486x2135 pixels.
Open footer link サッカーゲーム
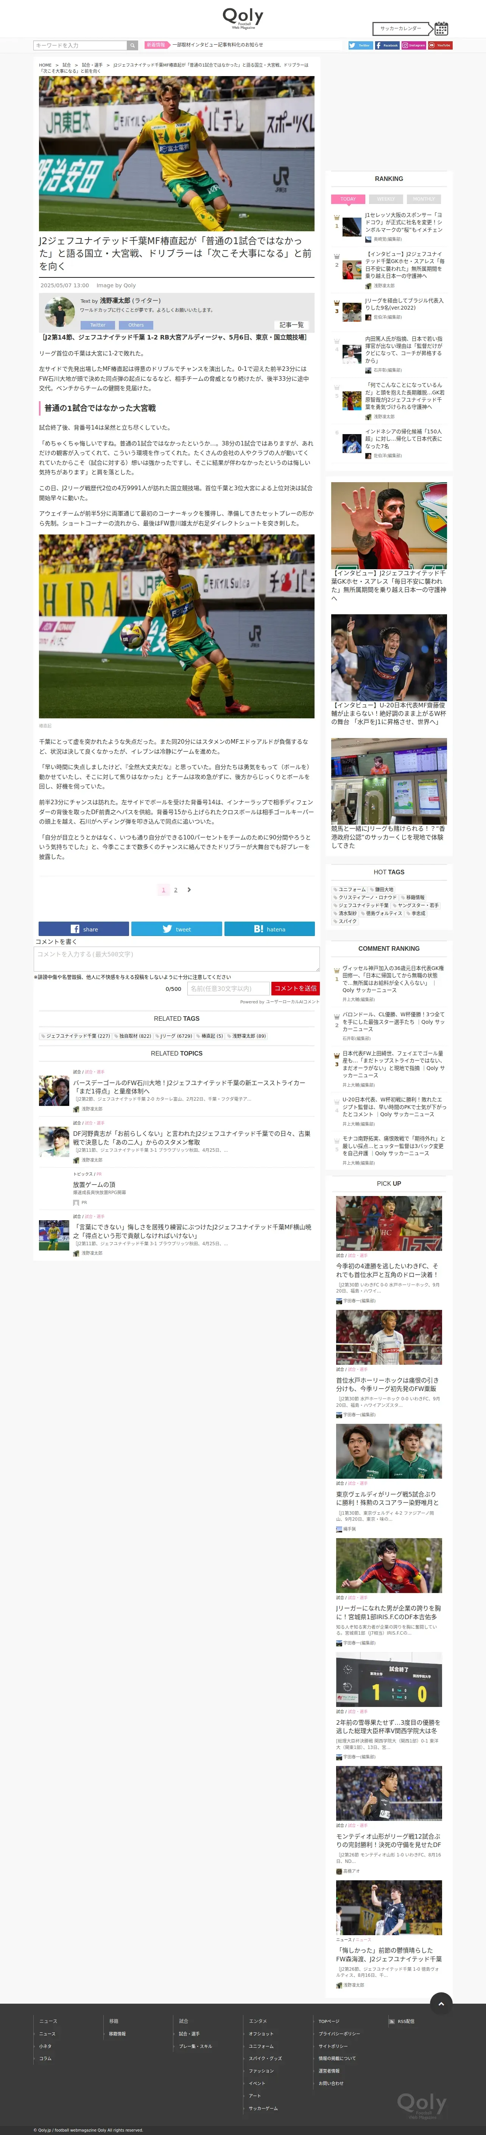[x=263, y=2109]
